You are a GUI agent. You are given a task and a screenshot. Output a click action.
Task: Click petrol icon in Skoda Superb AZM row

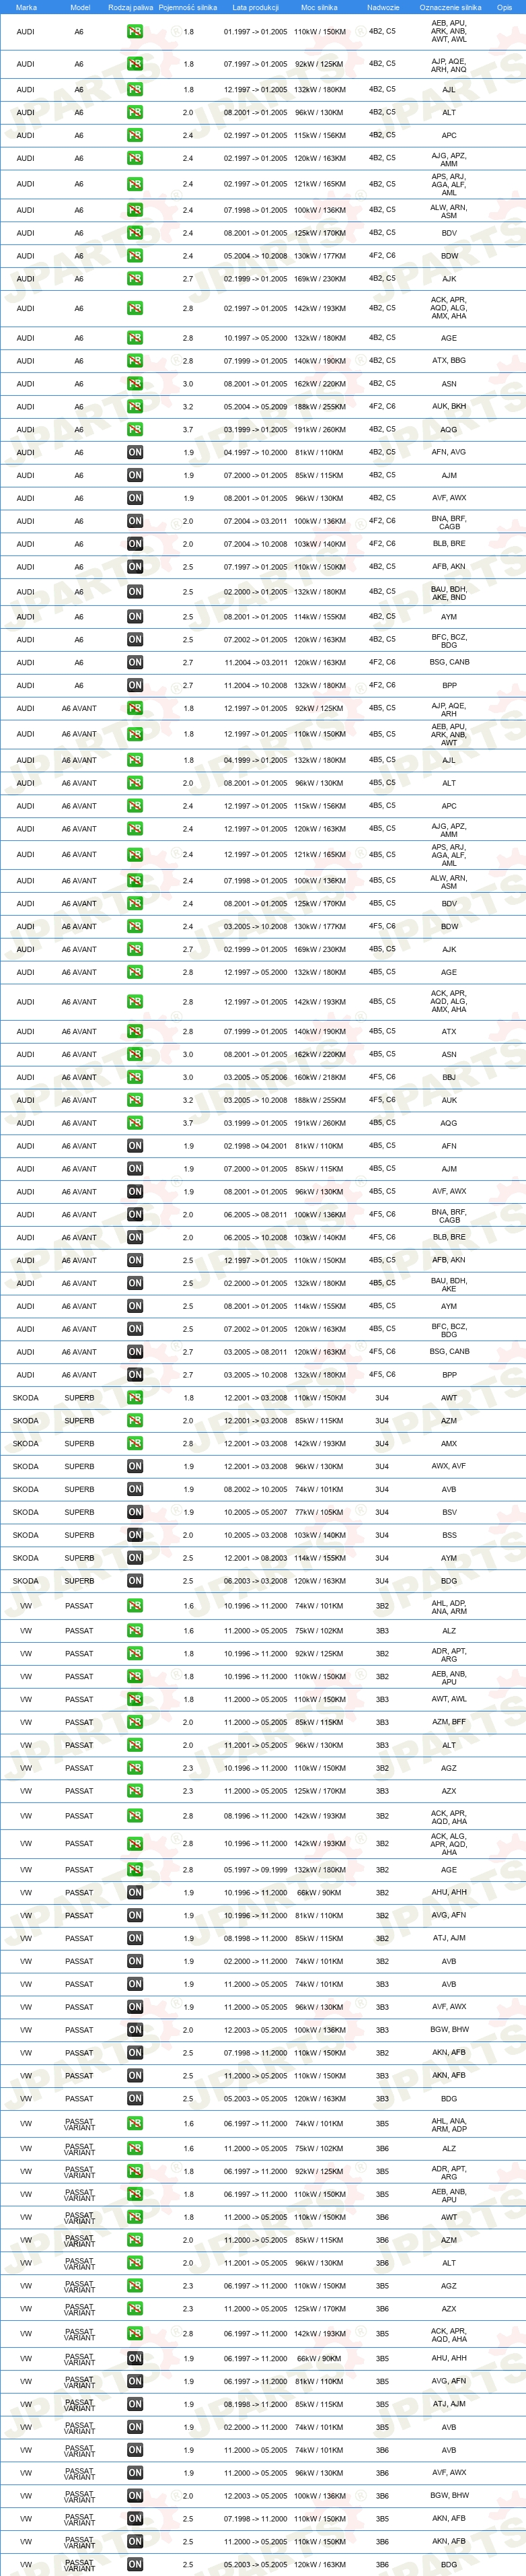click(x=135, y=1421)
